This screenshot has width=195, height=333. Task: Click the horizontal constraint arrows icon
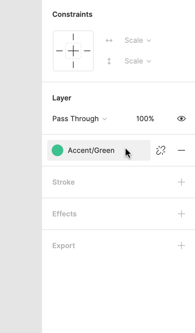tap(109, 40)
